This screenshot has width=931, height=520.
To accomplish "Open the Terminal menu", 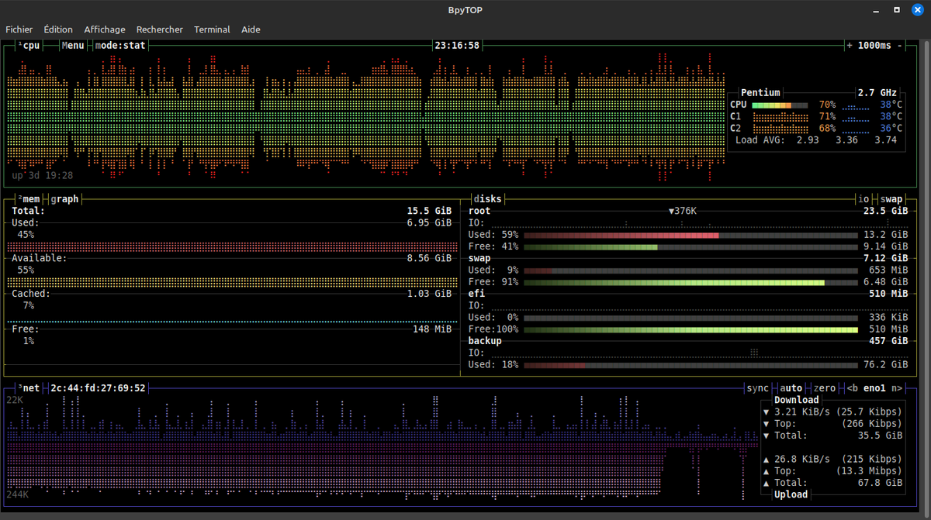I will 212,29.
